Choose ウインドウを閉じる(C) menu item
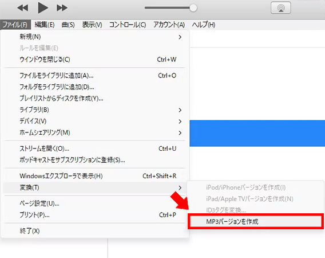The height and width of the screenshot is (258, 325). 95,60
